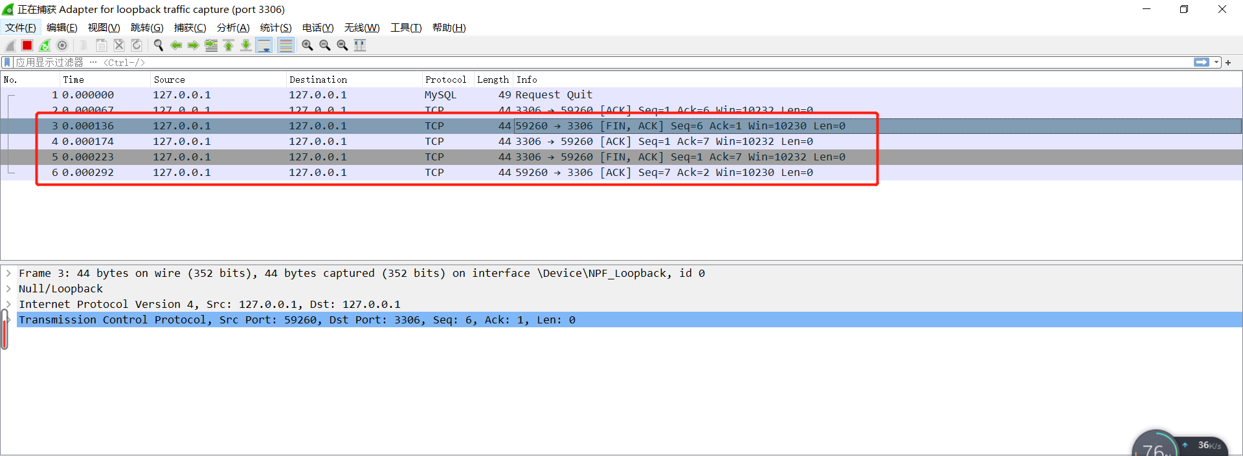Select packet 6 ACK Seq=7 Ack=2
The width and height of the screenshot is (1243, 456).
coord(621,172)
